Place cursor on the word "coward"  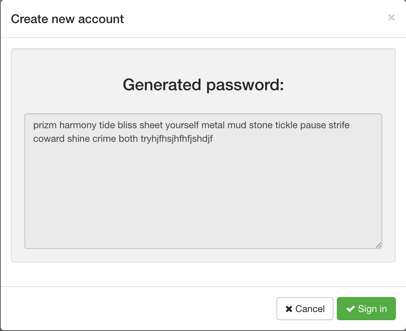click(49, 139)
